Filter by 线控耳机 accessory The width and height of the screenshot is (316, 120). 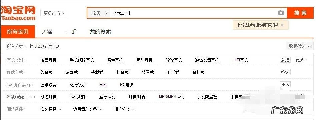click(x=48, y=97)
